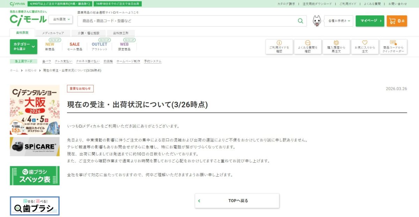419x217 pixels.
Task: Click trending word クレカ支払い
Action: click(x=64, y=61)
